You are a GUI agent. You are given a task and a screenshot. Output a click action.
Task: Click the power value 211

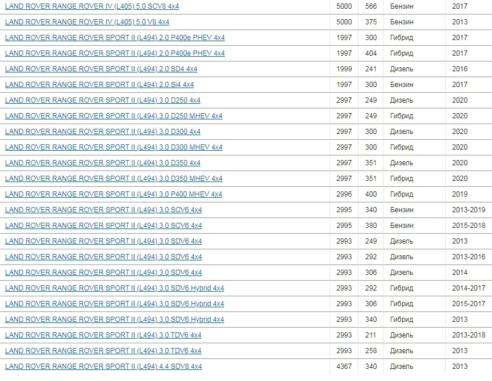click(x=371, y=336)
